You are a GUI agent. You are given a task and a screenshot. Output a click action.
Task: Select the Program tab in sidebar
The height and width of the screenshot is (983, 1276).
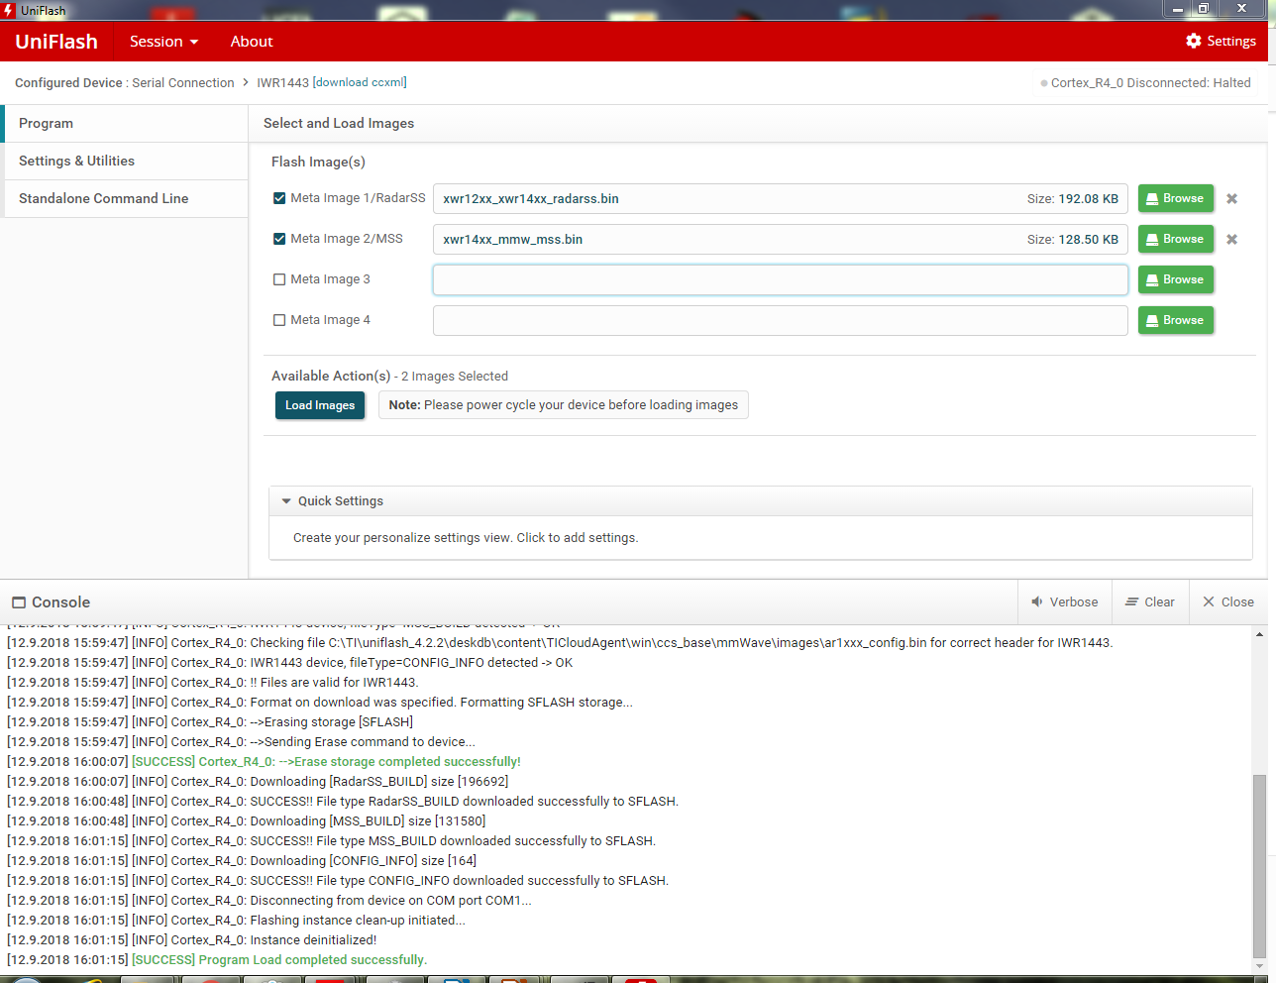tap(125, 123)
